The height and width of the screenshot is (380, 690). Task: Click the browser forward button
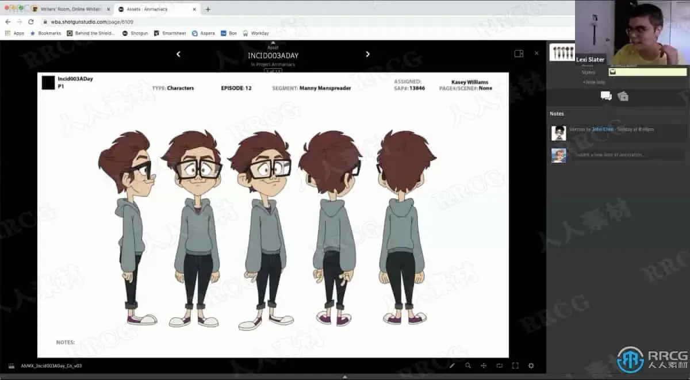pyautogui.click(x=19, y=22)
